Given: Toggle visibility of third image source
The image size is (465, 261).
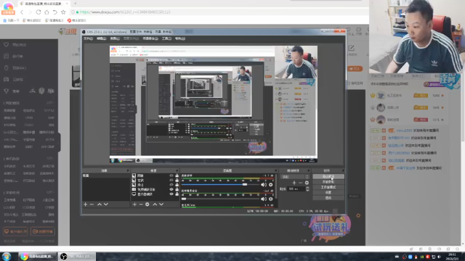Looking at the screenshot, I should click(x=171, y=185).
